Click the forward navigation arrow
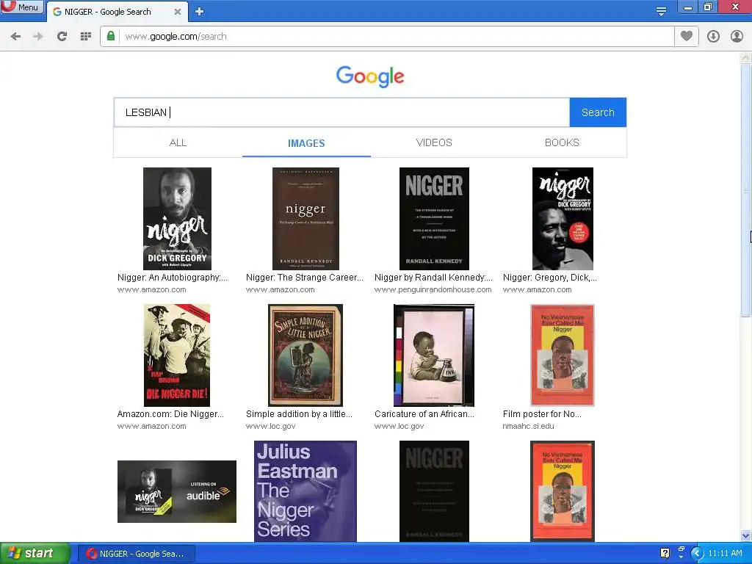The image size is (752, 564). click(38, 37)
